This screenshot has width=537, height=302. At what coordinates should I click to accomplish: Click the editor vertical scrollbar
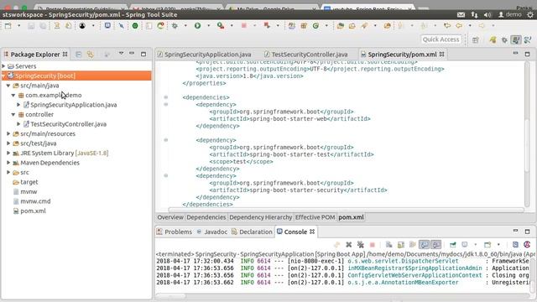[528, 134]
